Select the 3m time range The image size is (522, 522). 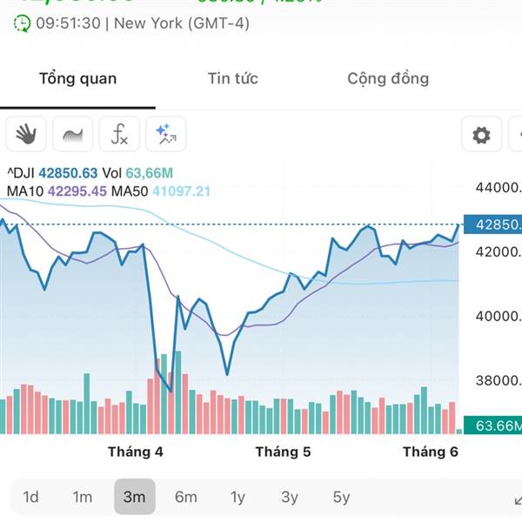coord(135,497)
